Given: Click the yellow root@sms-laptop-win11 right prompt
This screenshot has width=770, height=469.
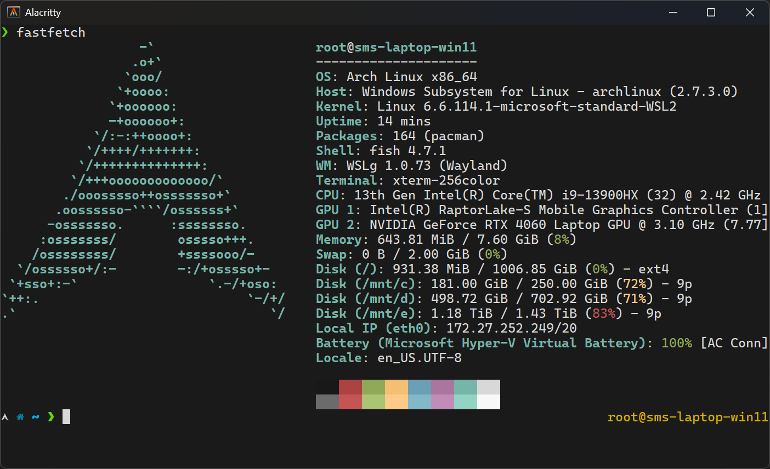Looking at the screenshot, I should 688,417.
